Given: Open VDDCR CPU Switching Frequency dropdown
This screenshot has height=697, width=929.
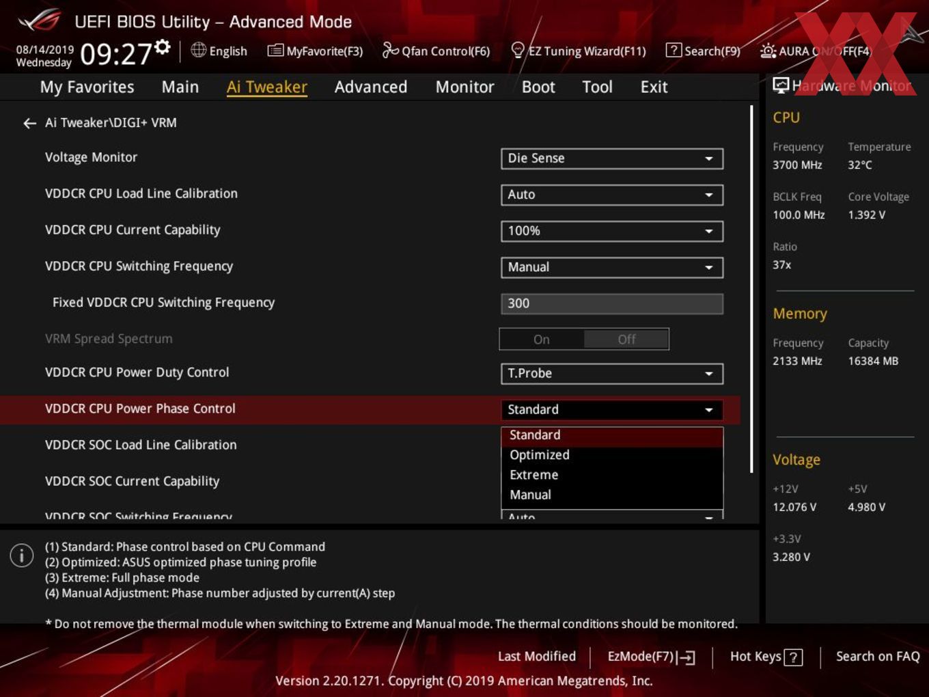Looking at the screenshot, I should pyautogui.click(x=612, y=267).
